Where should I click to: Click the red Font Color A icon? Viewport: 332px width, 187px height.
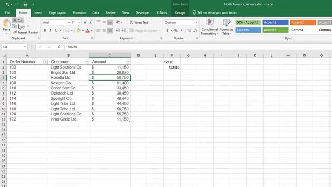tap(88, 31)
